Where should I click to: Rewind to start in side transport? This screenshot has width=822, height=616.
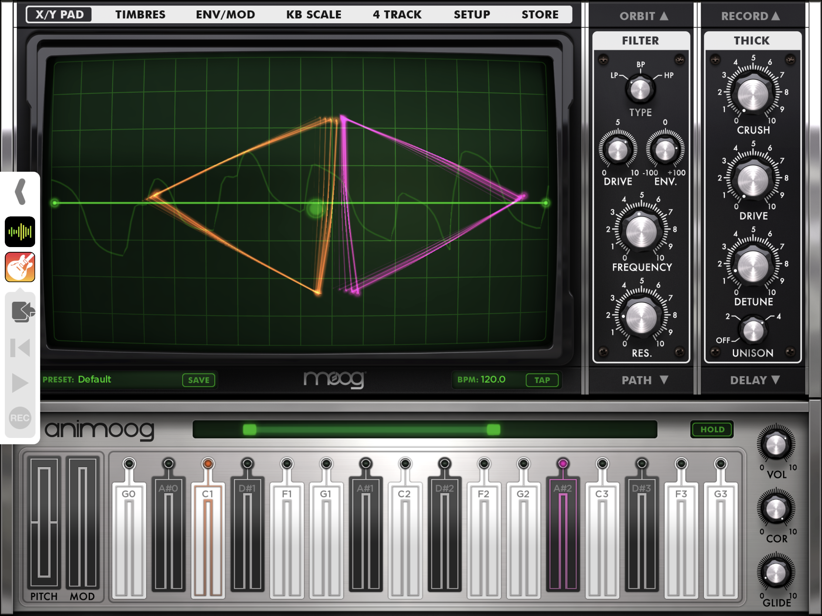(20, 348)
